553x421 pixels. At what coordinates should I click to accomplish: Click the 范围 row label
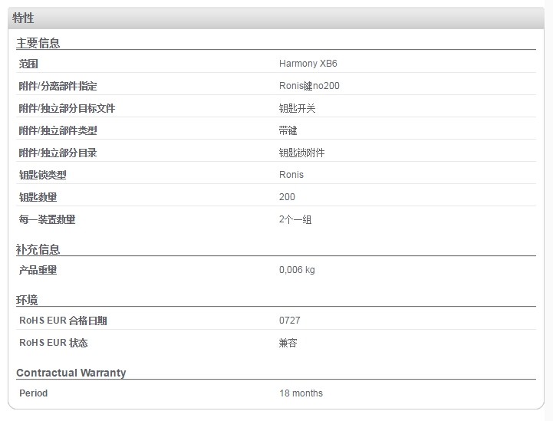pos(28,64)
